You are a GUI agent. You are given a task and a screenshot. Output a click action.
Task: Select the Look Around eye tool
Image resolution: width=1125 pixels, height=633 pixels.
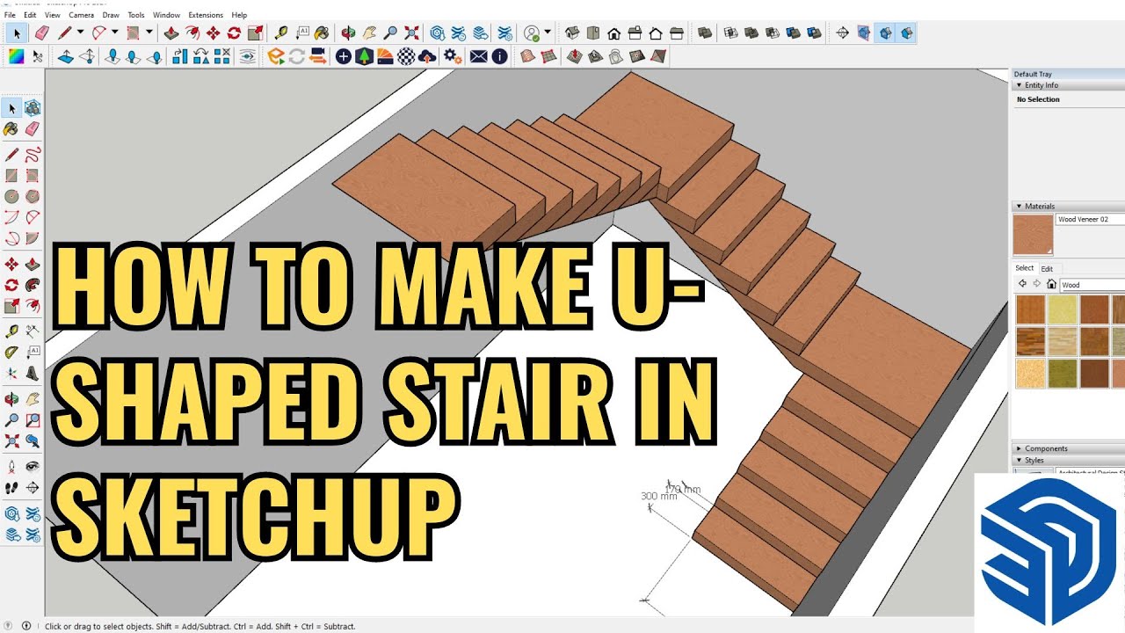tap(33, 466)
